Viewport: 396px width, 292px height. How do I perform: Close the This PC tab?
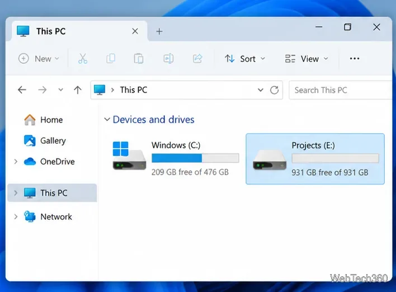tap(135, 31)
